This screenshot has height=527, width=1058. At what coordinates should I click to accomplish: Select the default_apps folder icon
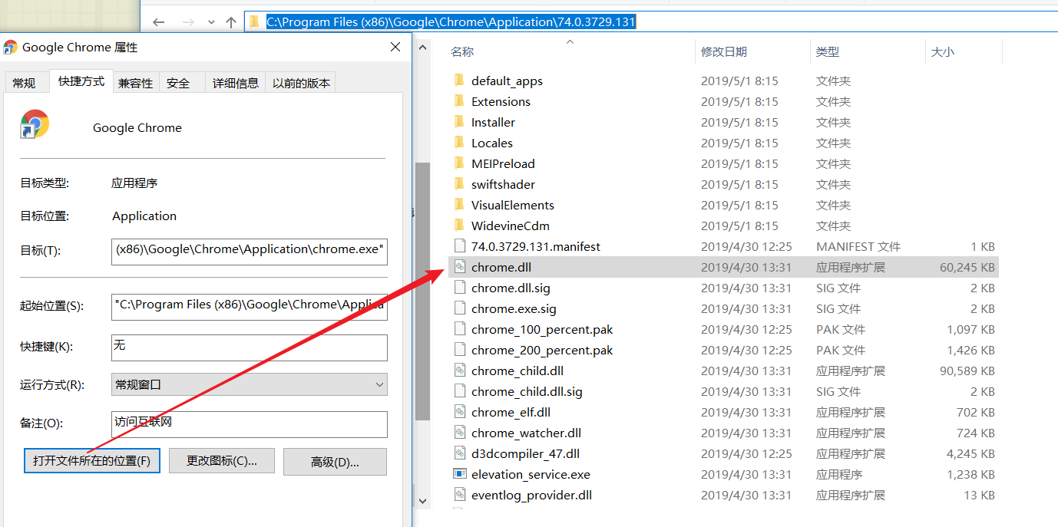pyautogui.click(x=459, y=81)
